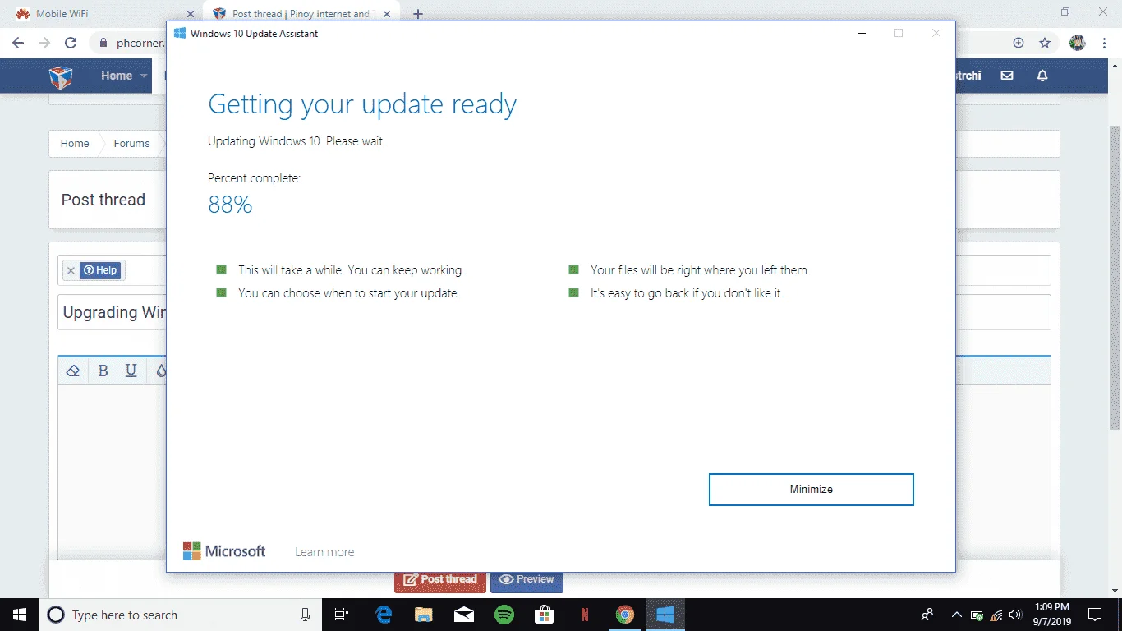Show hidden system tray icons

pyautogui.click(x=956, y=615)
